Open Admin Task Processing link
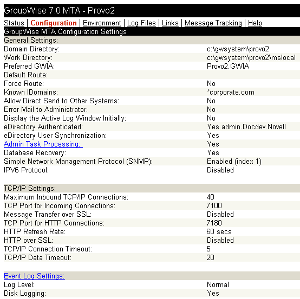 click(43, 144)
